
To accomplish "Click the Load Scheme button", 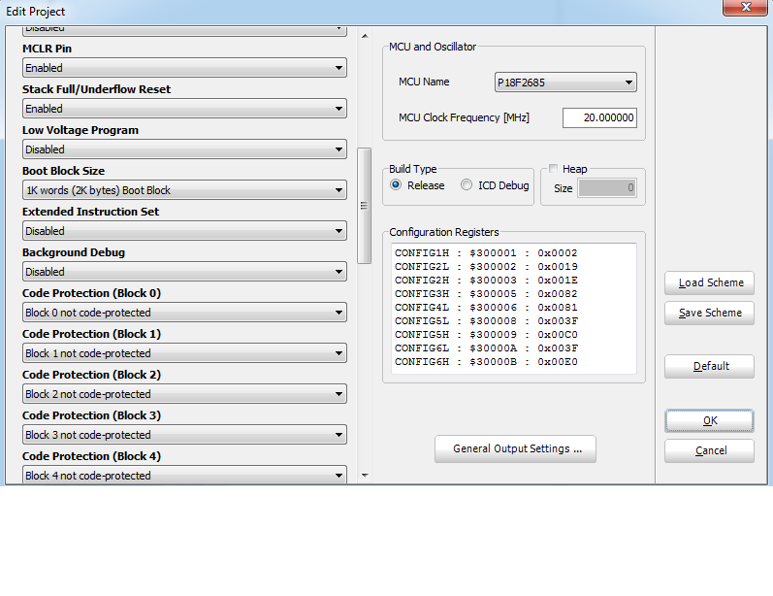I will coord(709,282).
